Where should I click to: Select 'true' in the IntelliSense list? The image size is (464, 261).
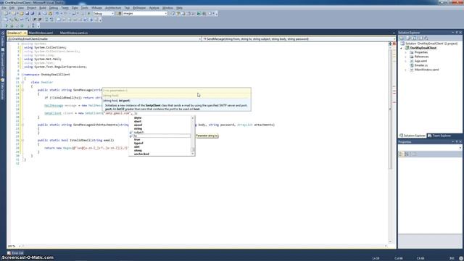160,139
